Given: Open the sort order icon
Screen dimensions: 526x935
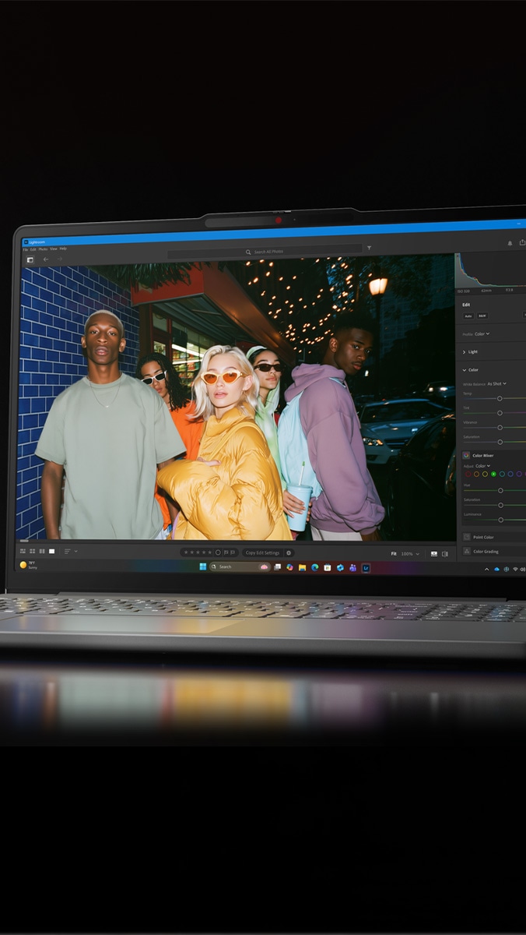Looking at the screenshot, I should [x=68, y=552].
